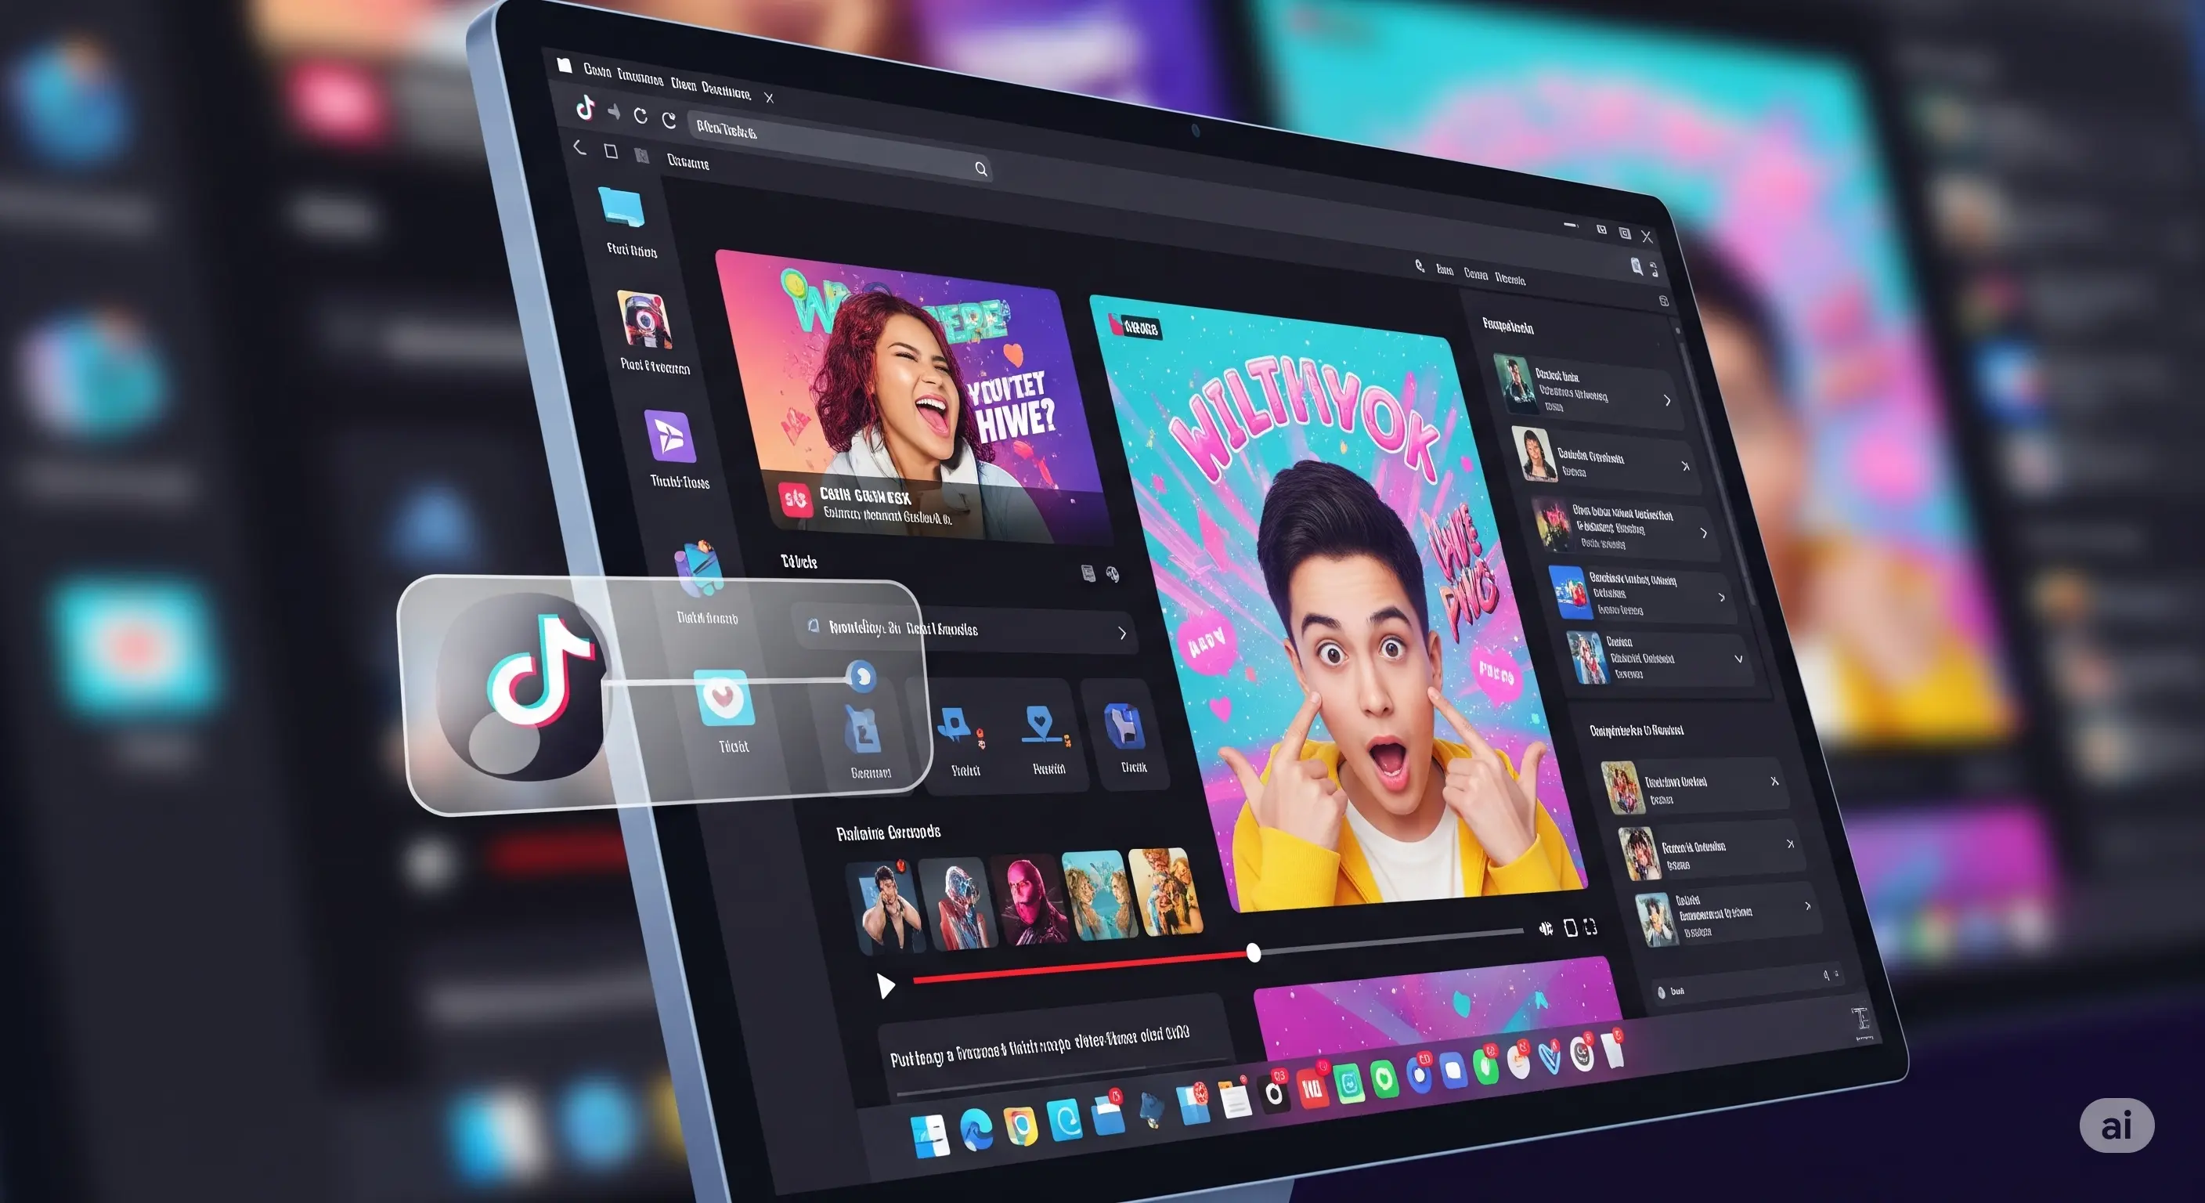
Task: Select the open browser tab at the top
Action: coord(685,85)
